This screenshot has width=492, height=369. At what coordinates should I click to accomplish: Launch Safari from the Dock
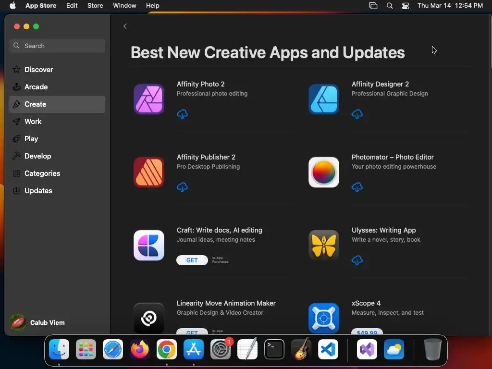pyautogui.click(x=113, y=349)
